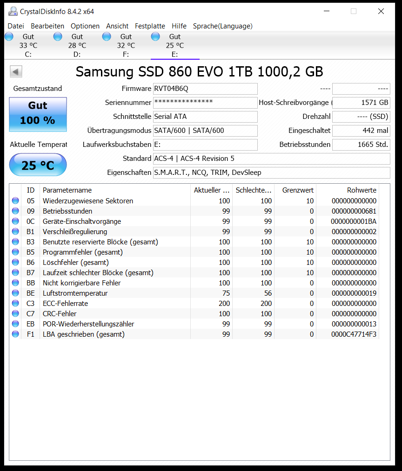Select raw value 000000000013
The width and height of the screenshot is (402, 471).
tap(354, 324)
